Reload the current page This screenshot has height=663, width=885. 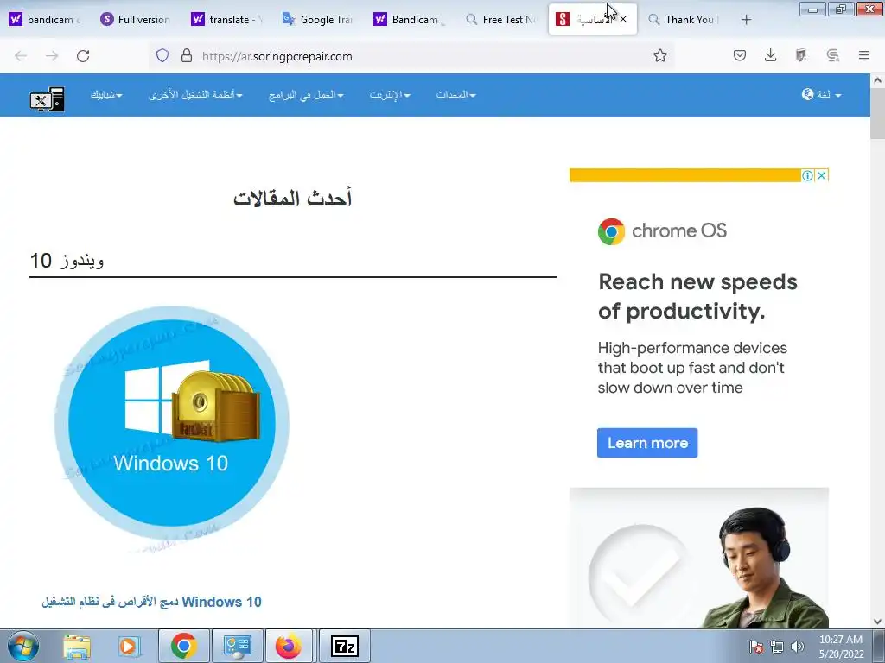pos(83,56)
